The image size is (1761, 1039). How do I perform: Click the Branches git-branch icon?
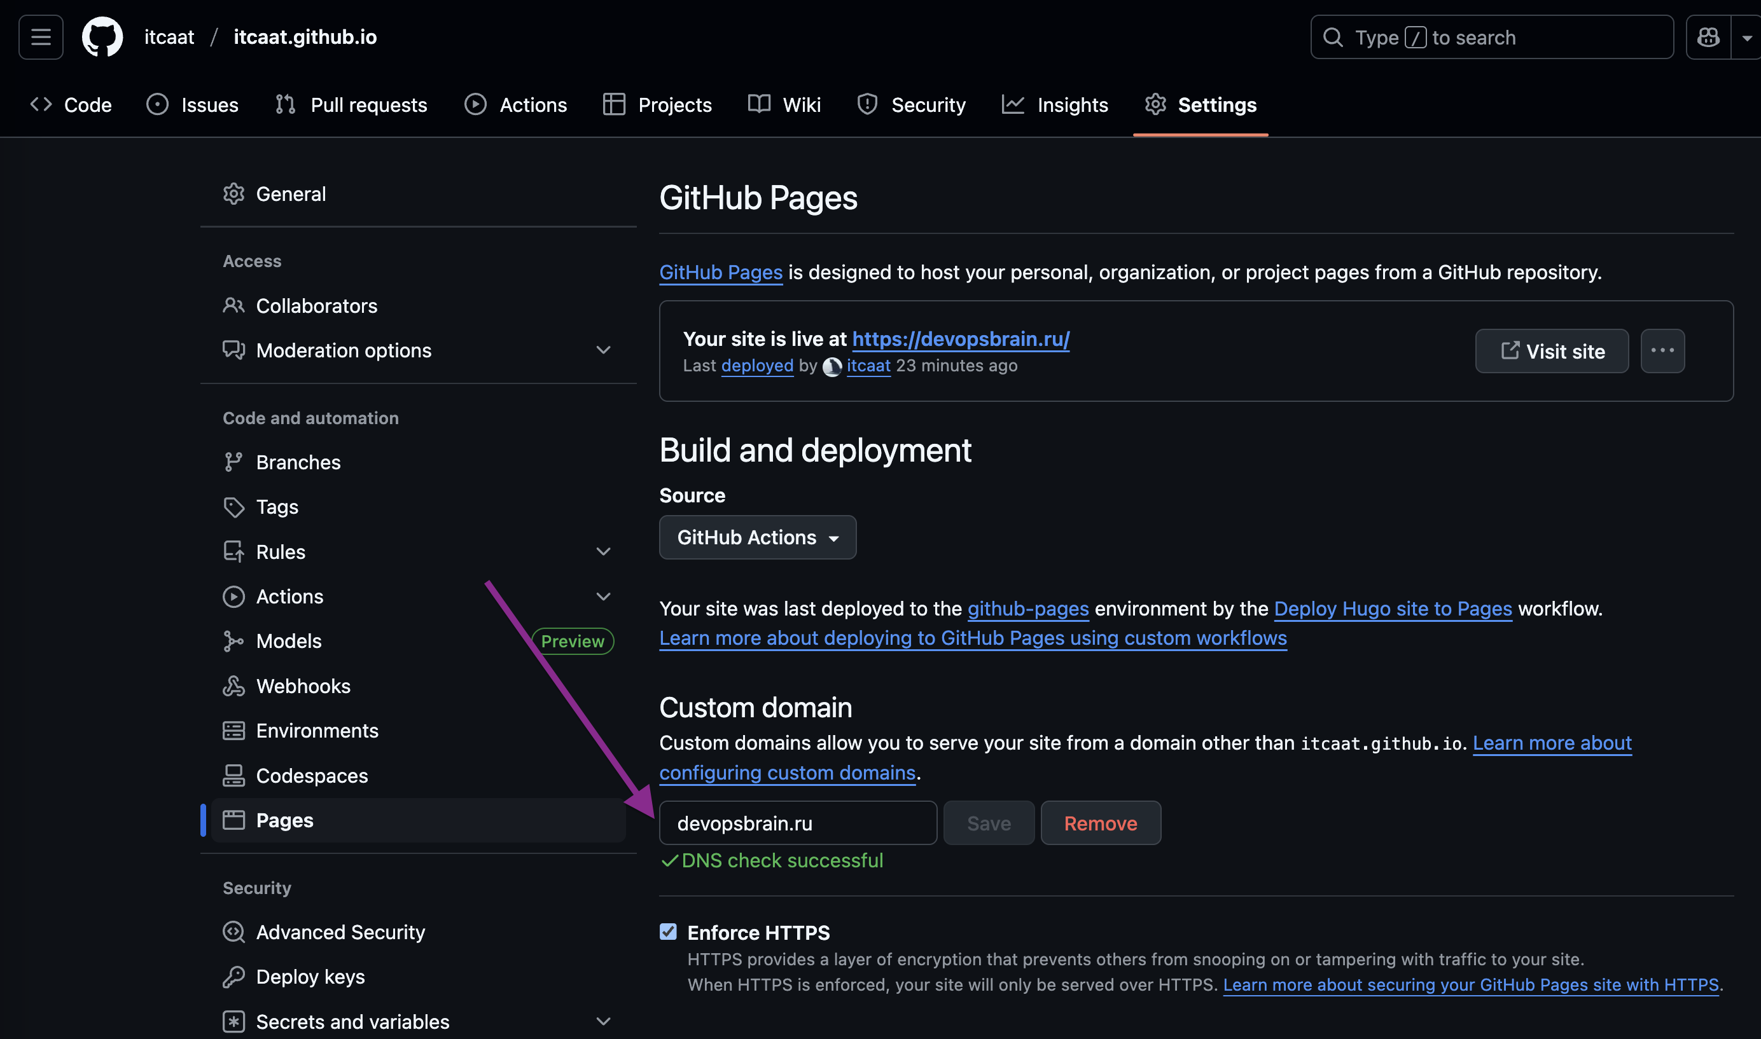(234, 462)
